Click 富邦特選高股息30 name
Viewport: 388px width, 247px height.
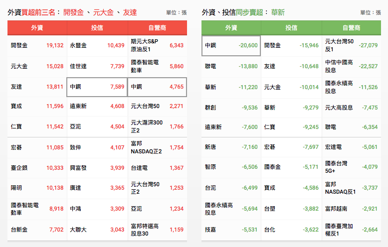[x=145, y=230]
